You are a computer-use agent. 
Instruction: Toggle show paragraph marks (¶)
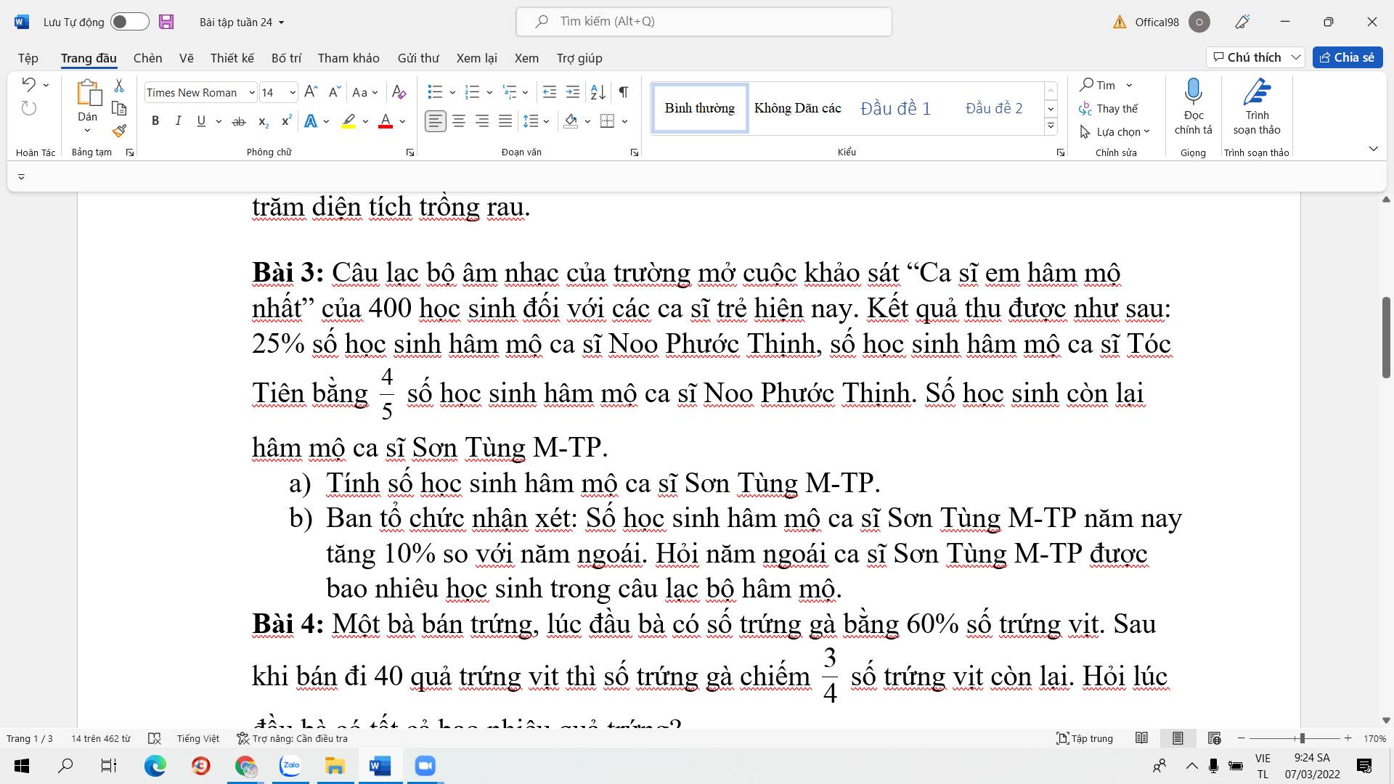(624, 92)
